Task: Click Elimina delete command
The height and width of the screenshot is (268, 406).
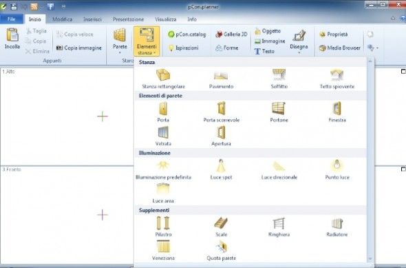Action: [x=38, y=51]
